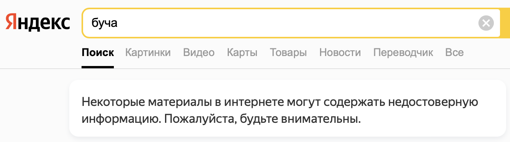Click the Яндекс logo
This screenshot has width=510, height=142.
tap(38, 23)
